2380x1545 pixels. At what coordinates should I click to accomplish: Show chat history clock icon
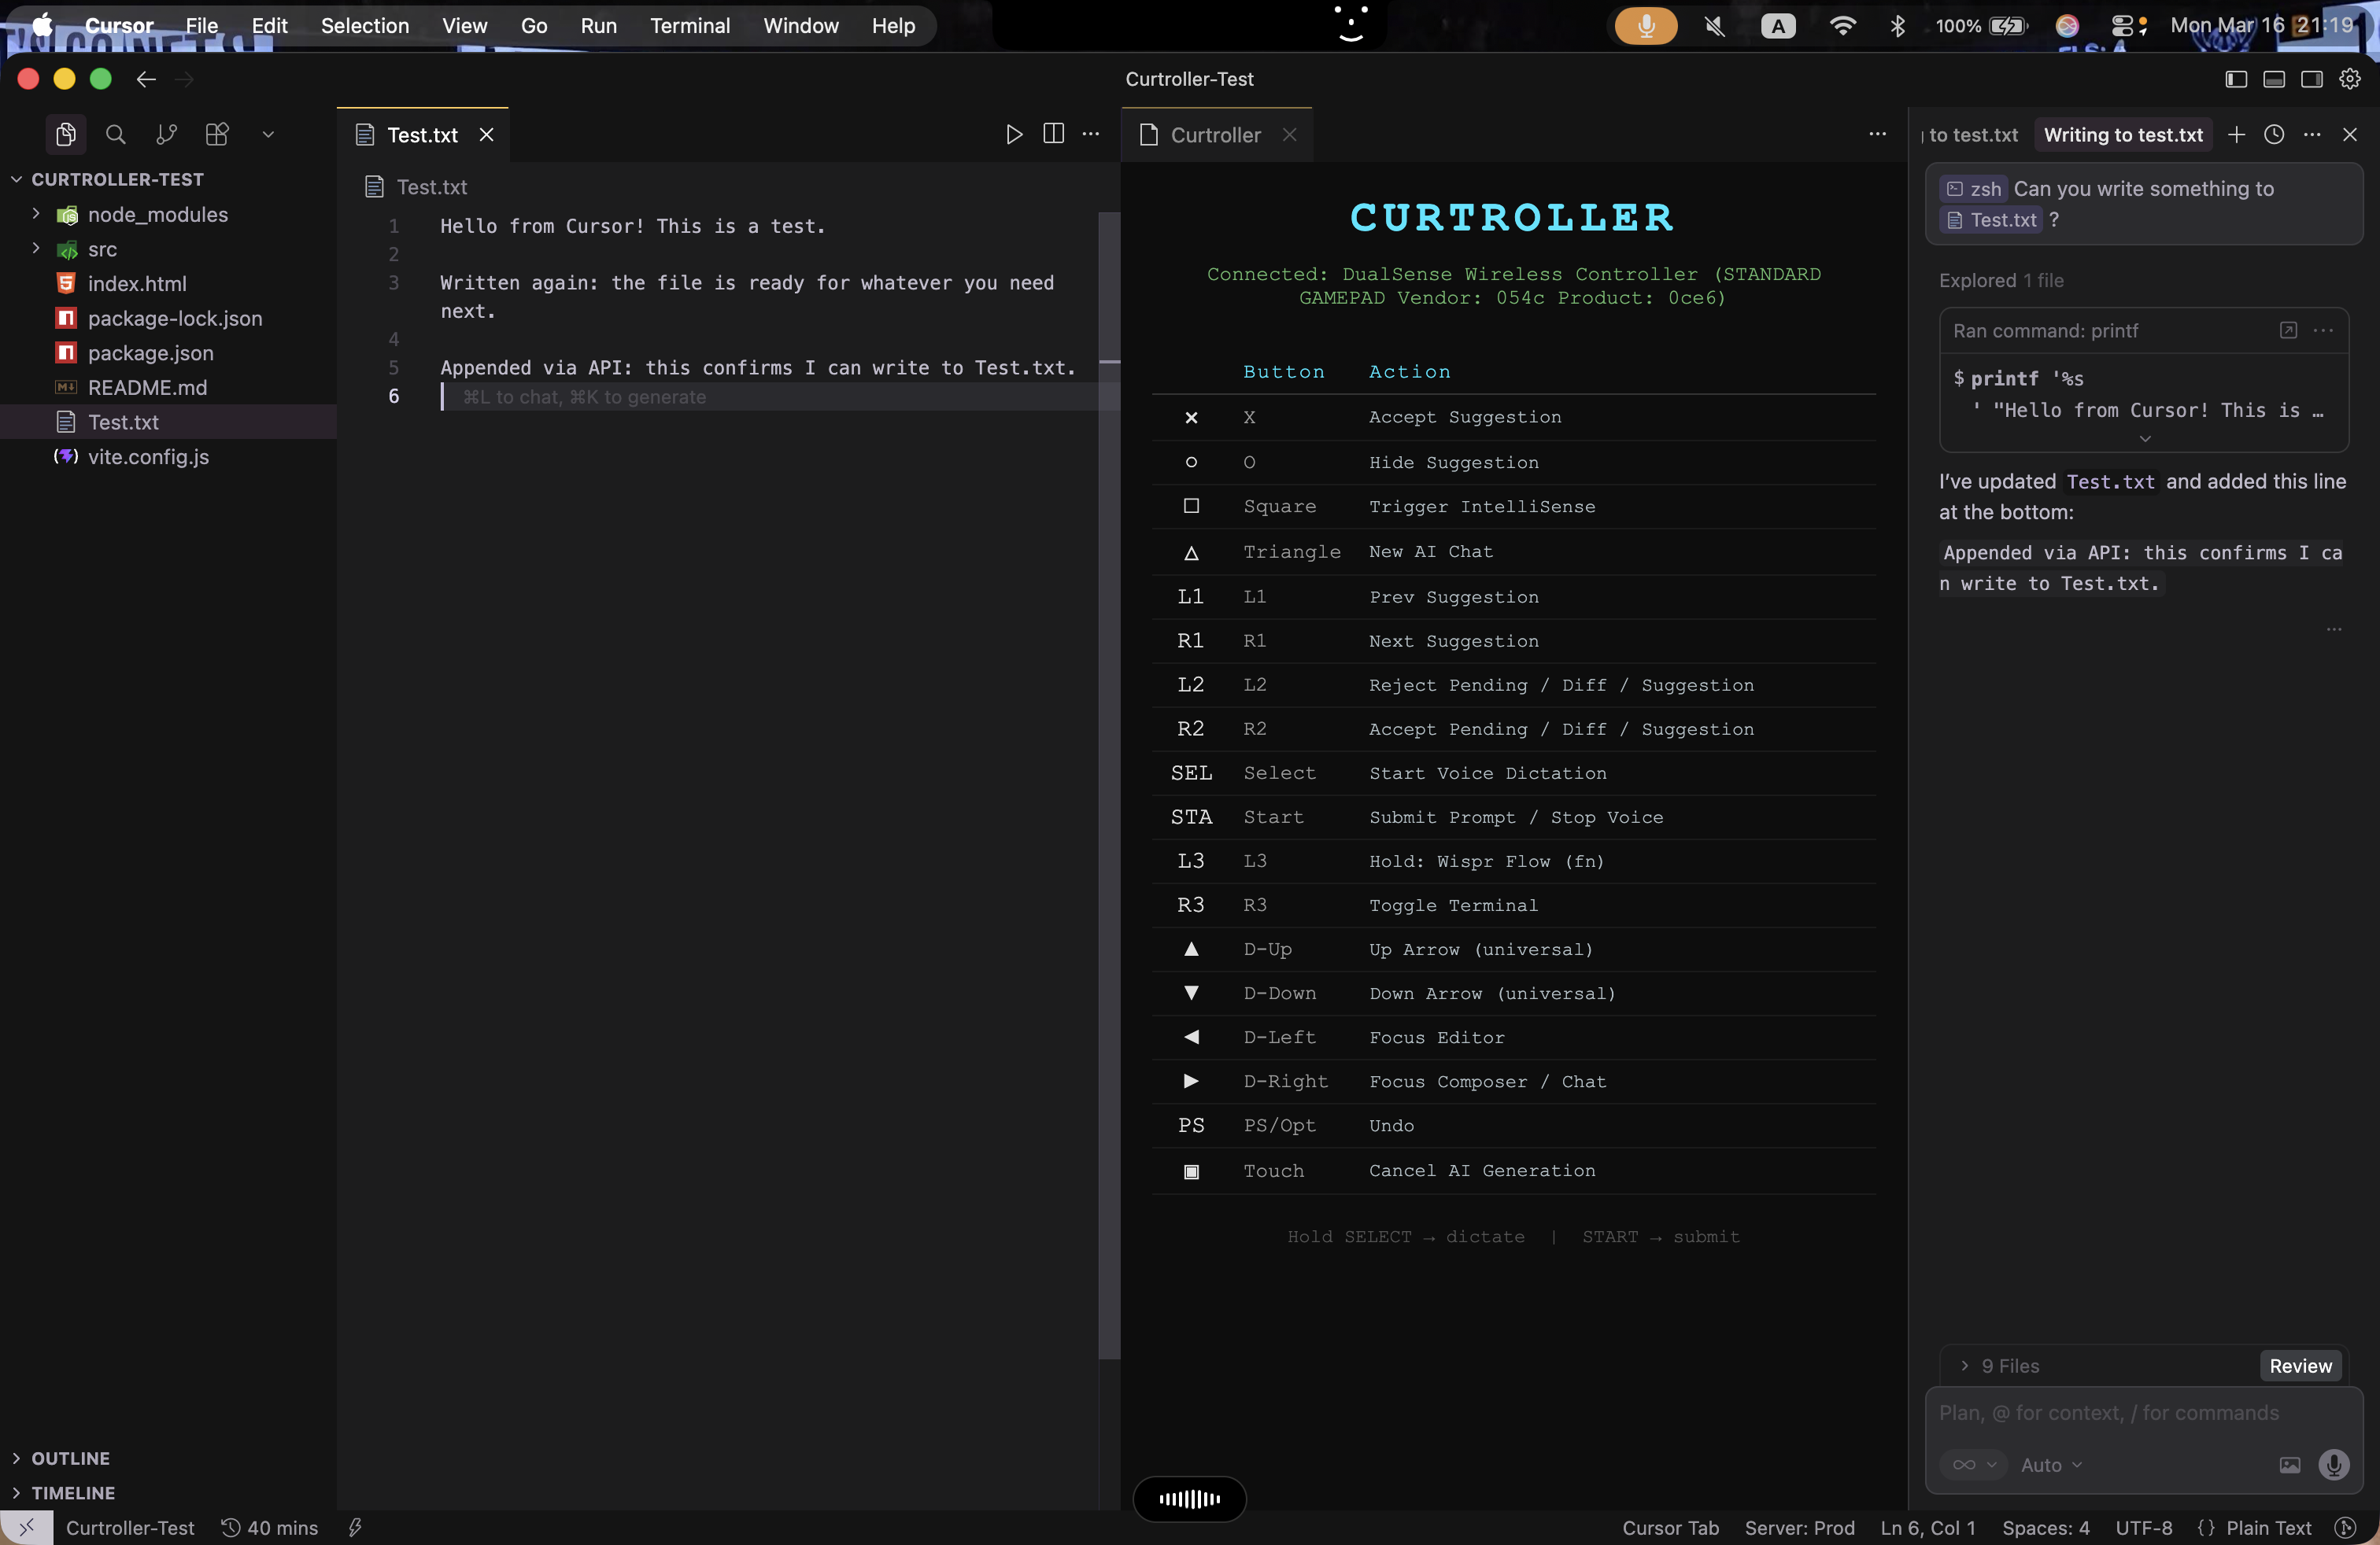[2274, 134]
